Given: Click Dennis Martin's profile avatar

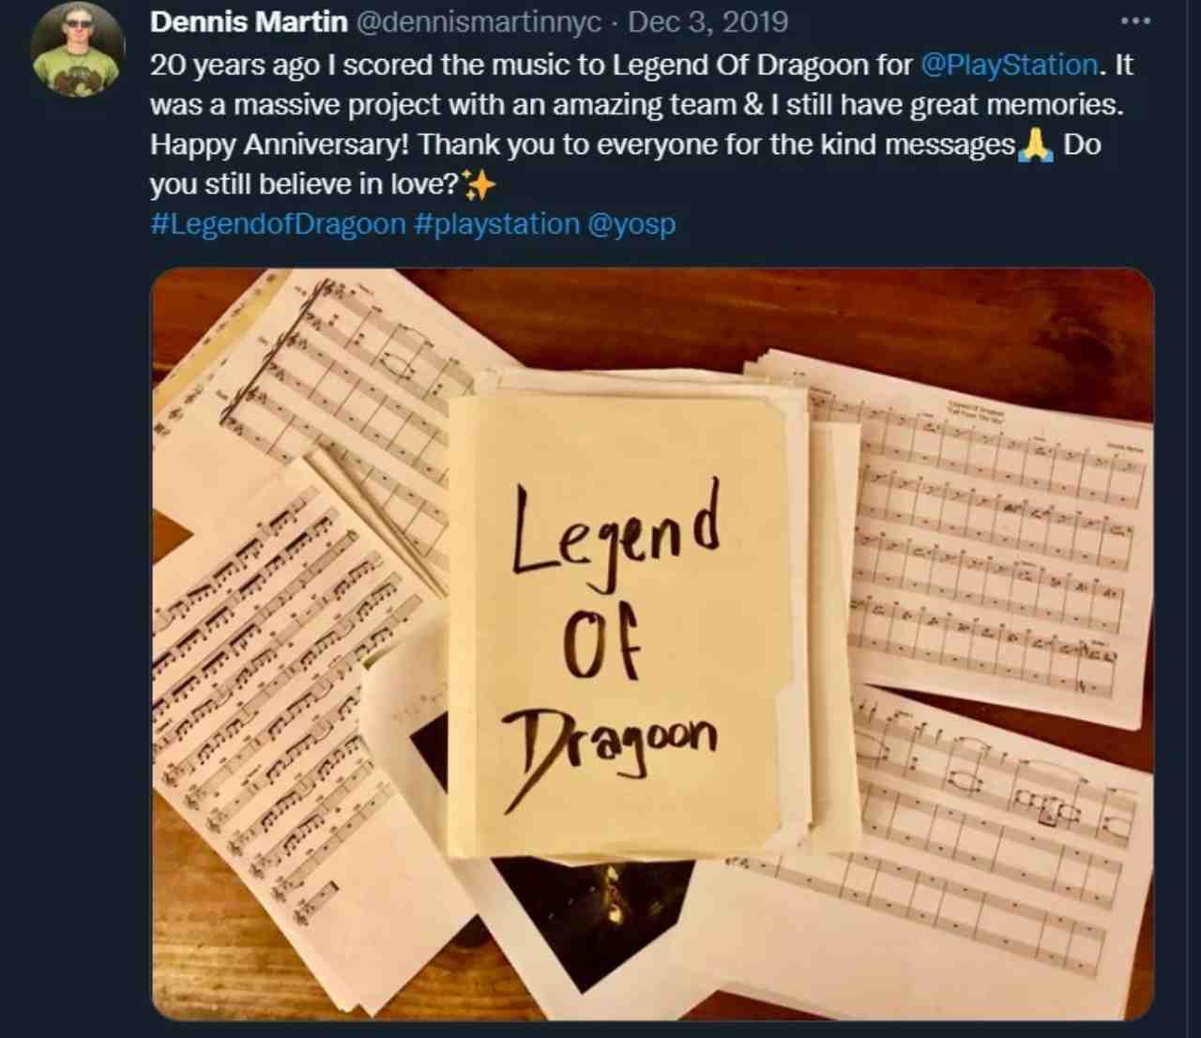Looking at the screenshot, I should pos(77,49).
